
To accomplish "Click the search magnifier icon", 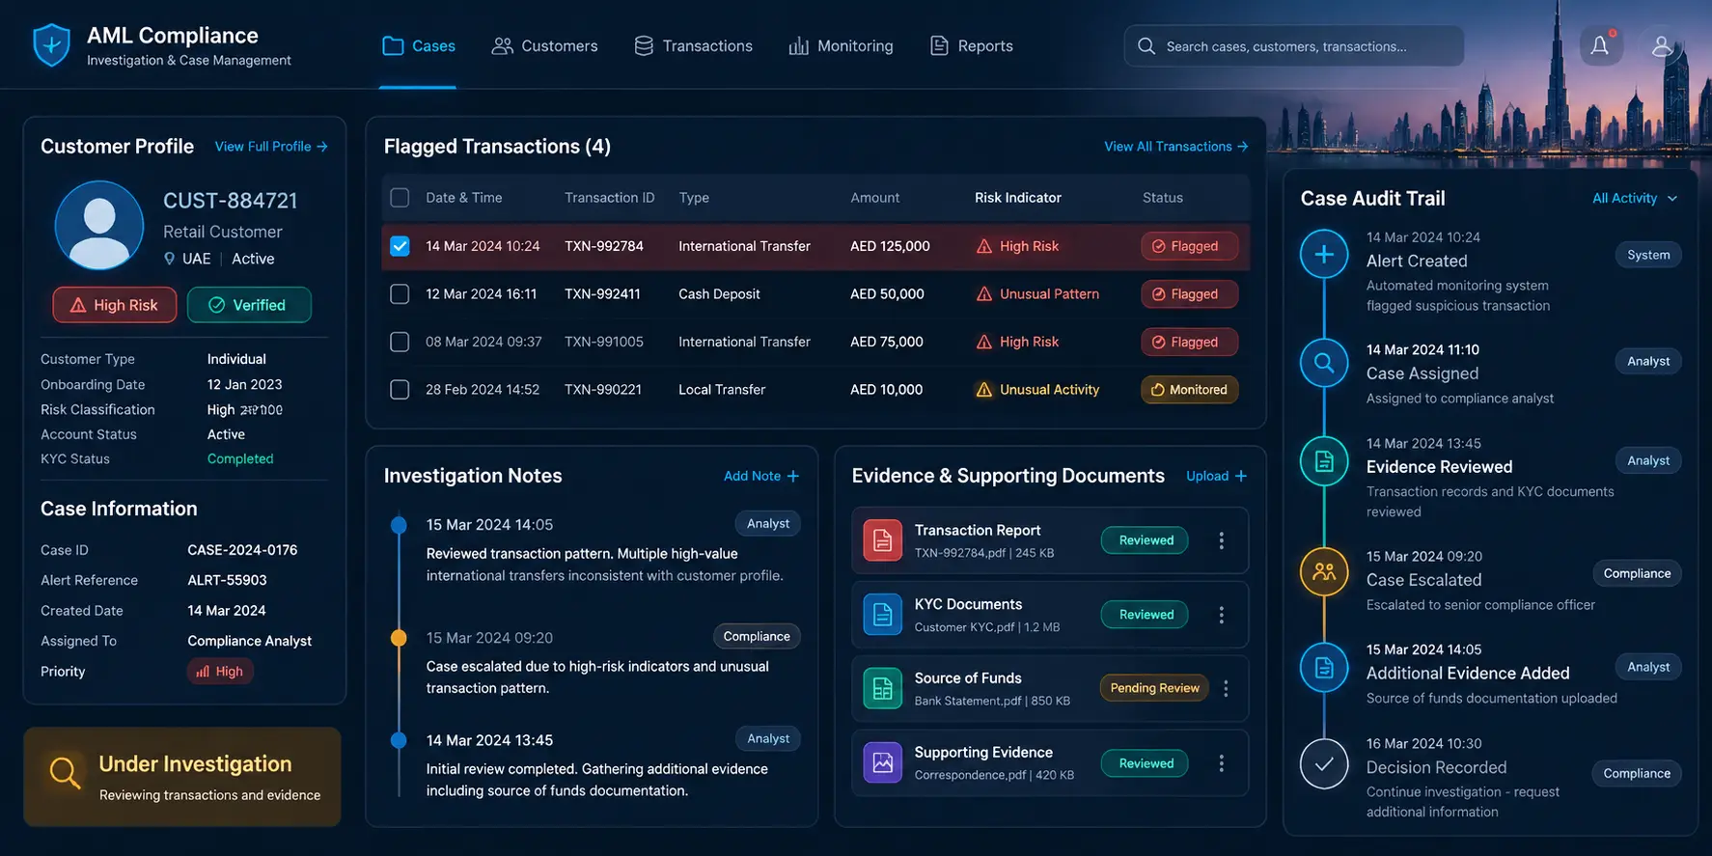I will (x=1146, y=46).
